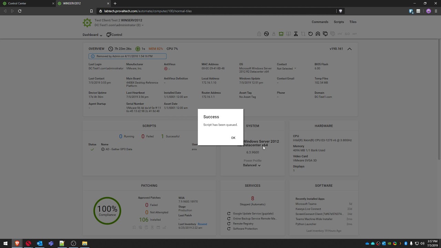This screenshot has height=248, width=441.
Task: Click the file transfer arrows icon
Action: [303, 34]
